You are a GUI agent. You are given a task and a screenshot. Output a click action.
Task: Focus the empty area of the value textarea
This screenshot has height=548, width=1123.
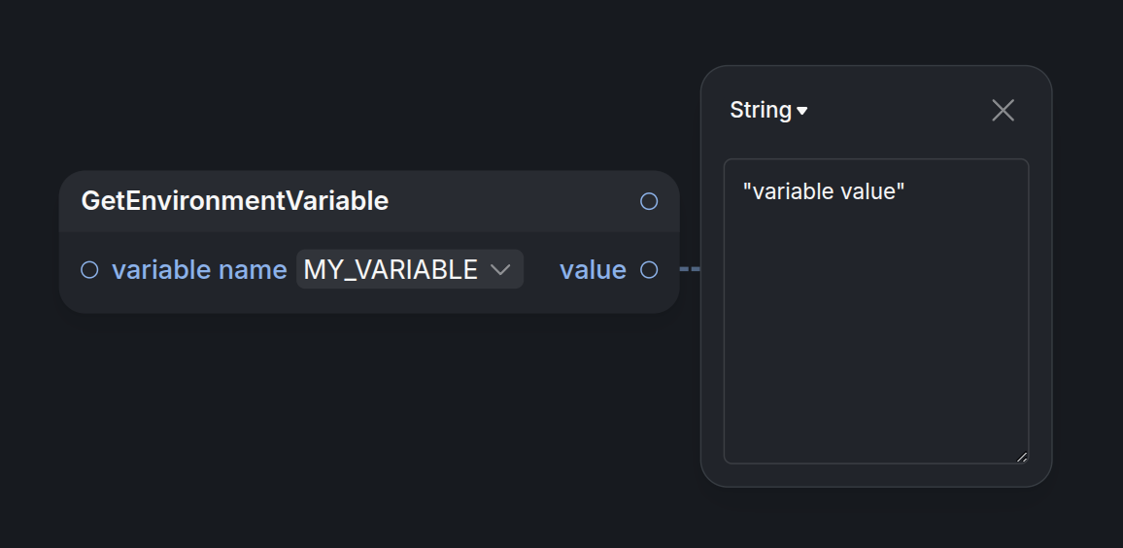(876, 337)
